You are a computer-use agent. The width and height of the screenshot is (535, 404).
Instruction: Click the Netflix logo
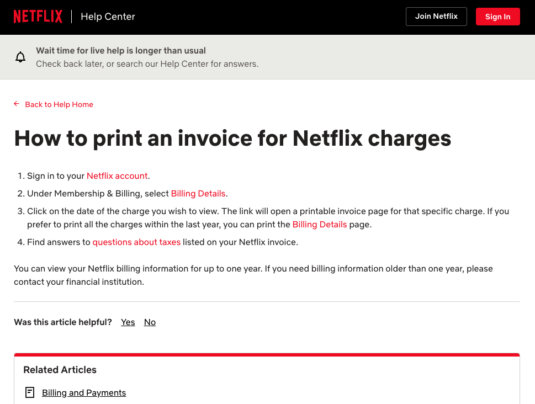pyautogui.click(x=38, y=17)
